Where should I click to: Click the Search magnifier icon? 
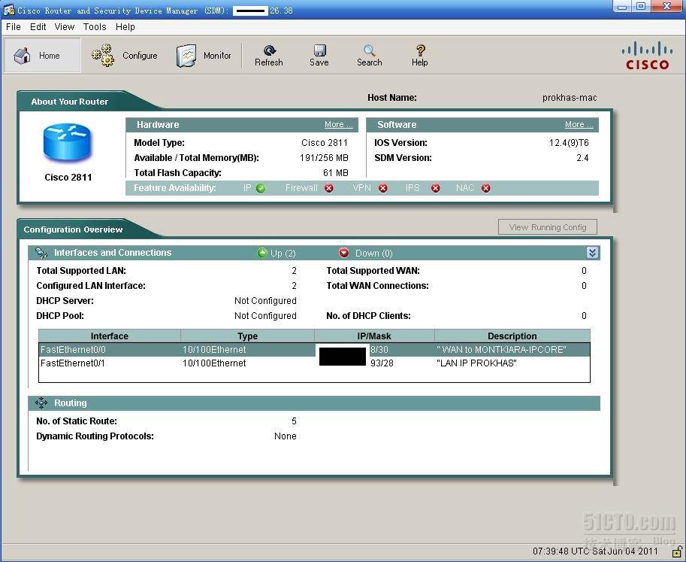click(370, 50)
